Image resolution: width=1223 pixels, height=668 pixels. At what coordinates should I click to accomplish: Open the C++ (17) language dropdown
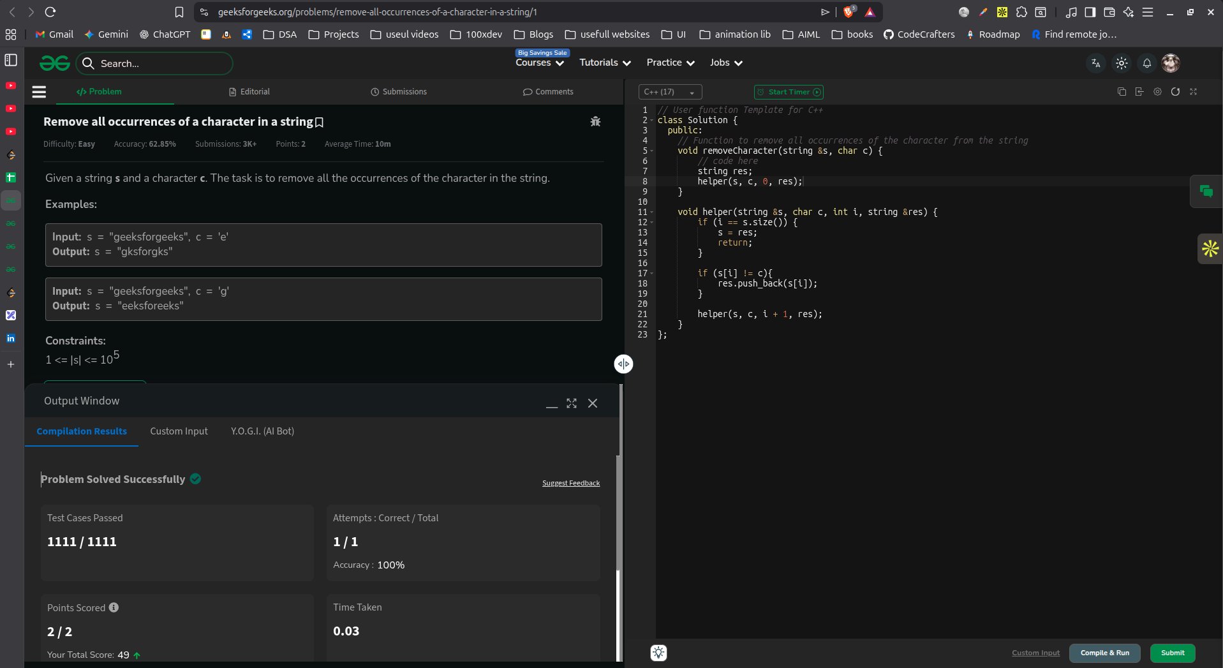pyautogui.click(x=669, y=92)
